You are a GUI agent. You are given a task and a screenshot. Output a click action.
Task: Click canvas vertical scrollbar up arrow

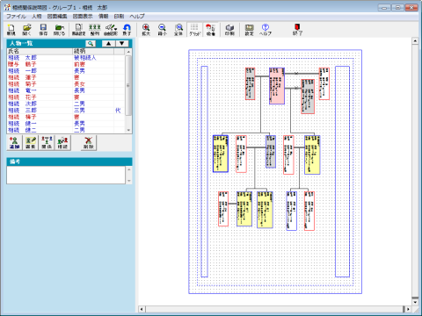pos(415,41)
